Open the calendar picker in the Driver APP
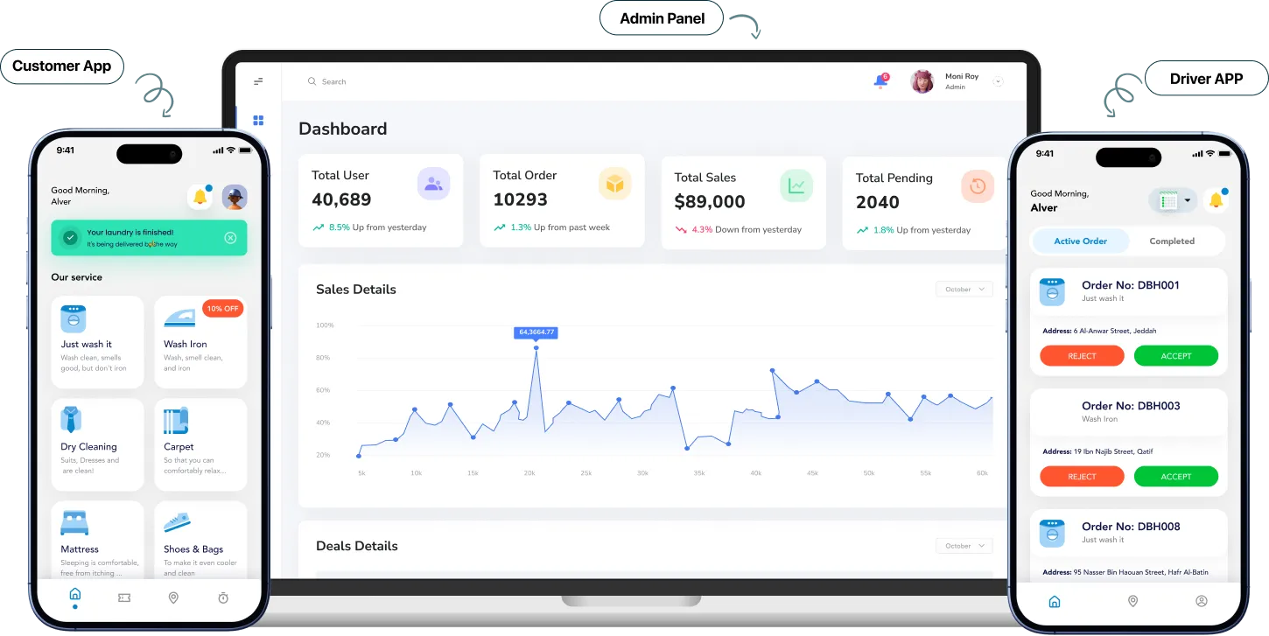The width and height of the screenshot is (1269, 636). (1173, 200)
